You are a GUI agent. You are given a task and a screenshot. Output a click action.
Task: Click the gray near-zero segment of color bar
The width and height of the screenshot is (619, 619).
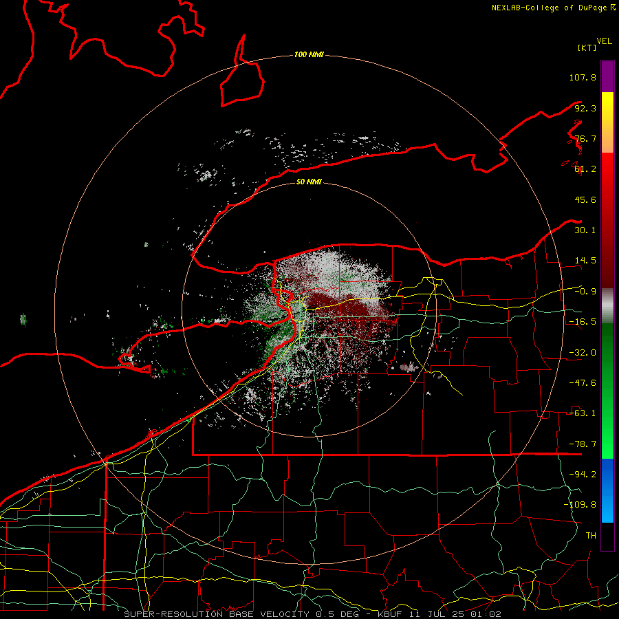pyautogui.click(x=607, y=306)
